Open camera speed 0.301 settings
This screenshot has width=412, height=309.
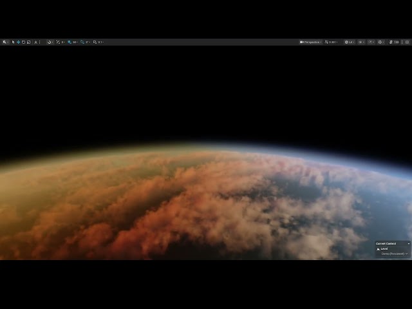(331, 42)
